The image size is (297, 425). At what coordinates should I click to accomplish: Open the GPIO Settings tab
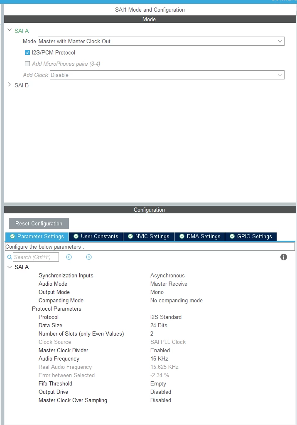pyautogui.click(x=251, y=236)
